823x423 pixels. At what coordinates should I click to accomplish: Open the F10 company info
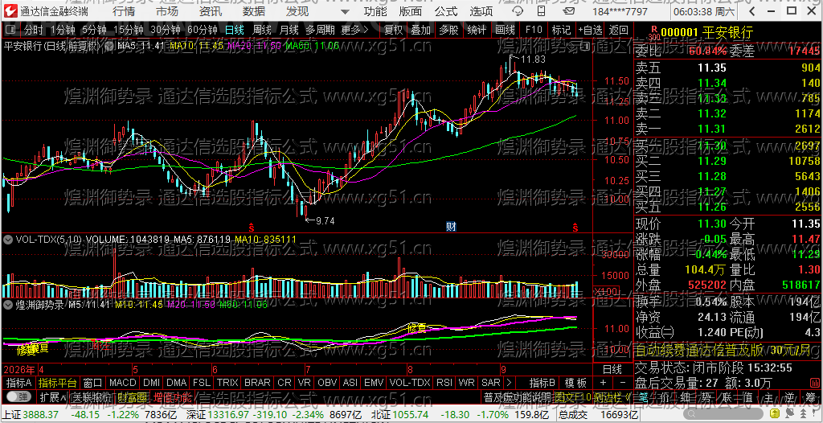click(x=534, y=30)
